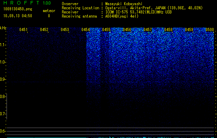Image resolution: width=217 pixels, height=138 pixels.
Task: Click the Receiving antenna field label
Action: coord(79,16)
